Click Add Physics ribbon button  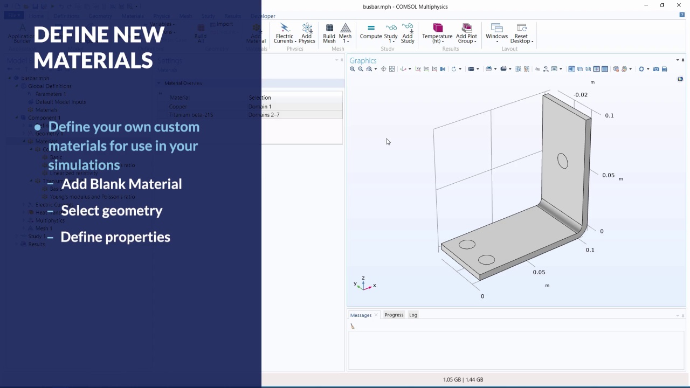307,33
